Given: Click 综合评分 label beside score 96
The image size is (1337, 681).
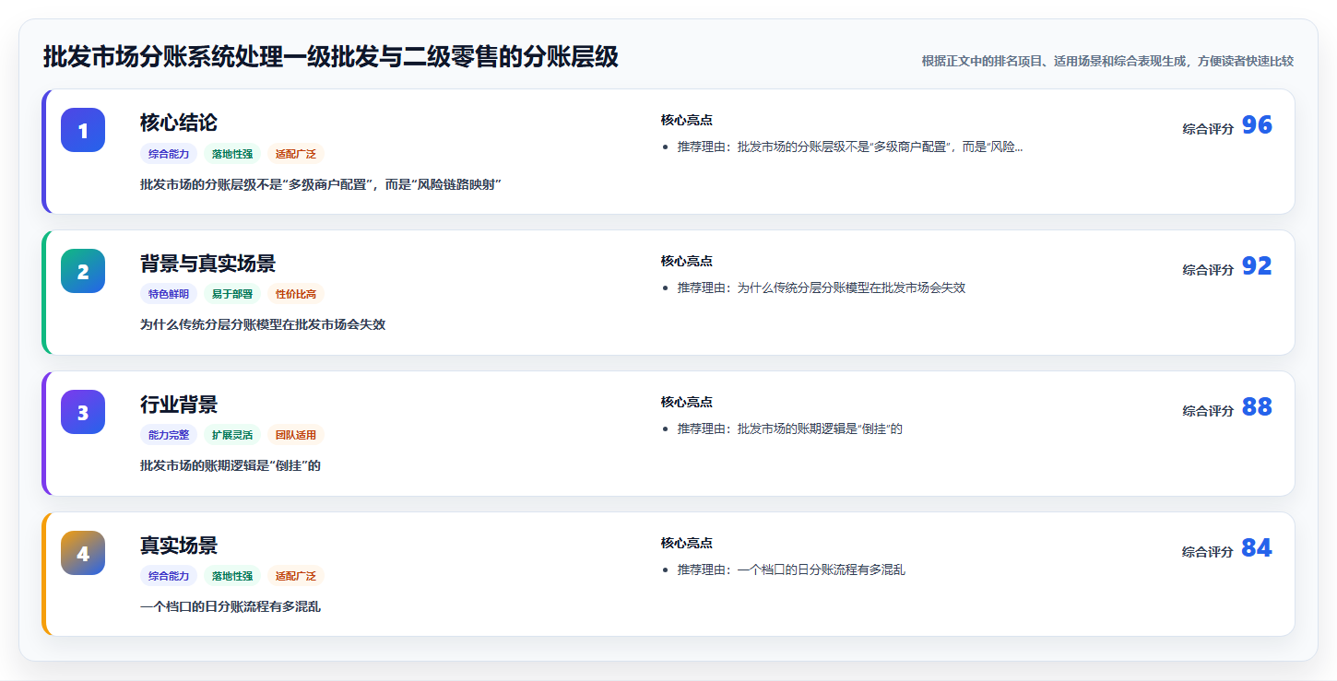Looking at the screenshot, I should pyautogui.click(x=1208, y=129).
